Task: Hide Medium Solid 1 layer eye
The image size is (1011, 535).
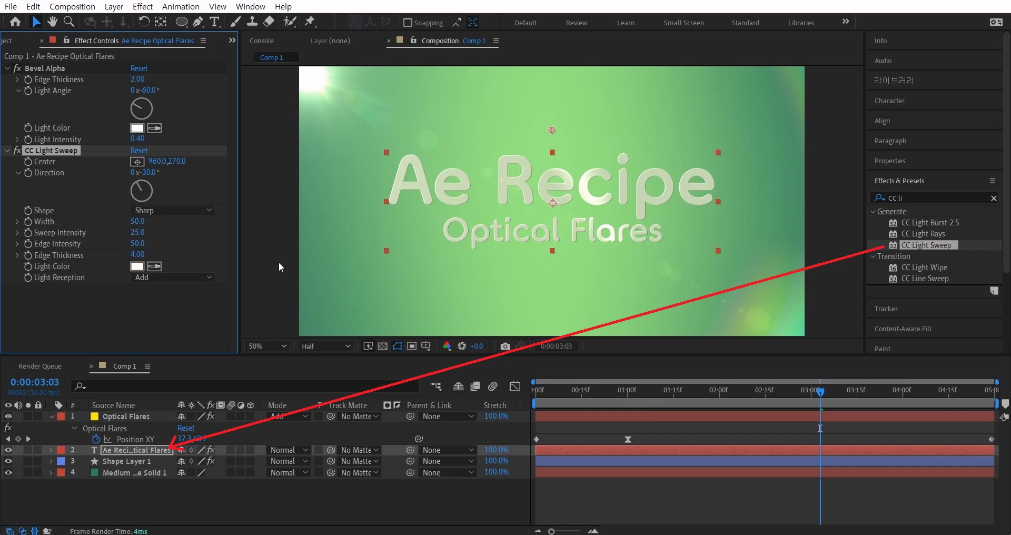Action: click(8, 473)
